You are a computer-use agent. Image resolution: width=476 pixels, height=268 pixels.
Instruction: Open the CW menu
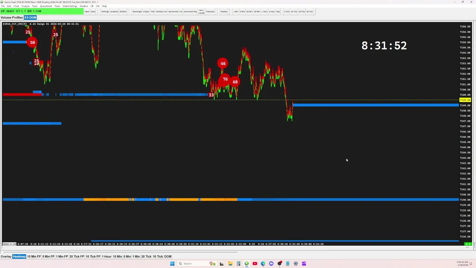(98, 6)
